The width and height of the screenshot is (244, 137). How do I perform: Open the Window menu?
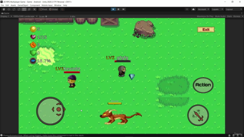tap(58, 5)
